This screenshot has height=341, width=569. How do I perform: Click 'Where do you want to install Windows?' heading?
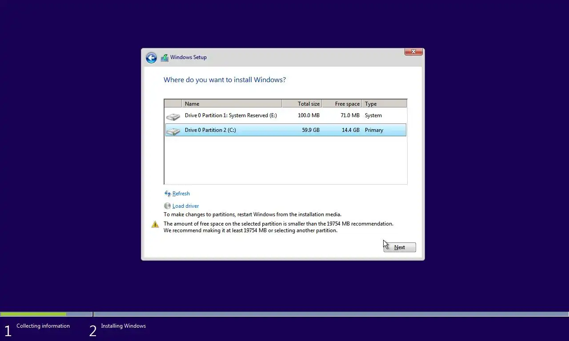coord(224,80)
